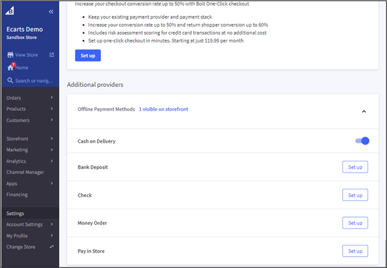Click the 'Bank Deposit' label

[92, 167]
